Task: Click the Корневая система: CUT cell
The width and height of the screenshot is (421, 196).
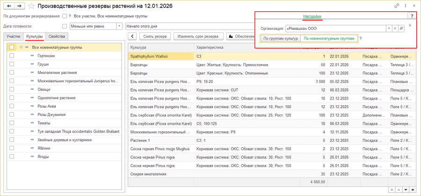Action: pos(247,90)
